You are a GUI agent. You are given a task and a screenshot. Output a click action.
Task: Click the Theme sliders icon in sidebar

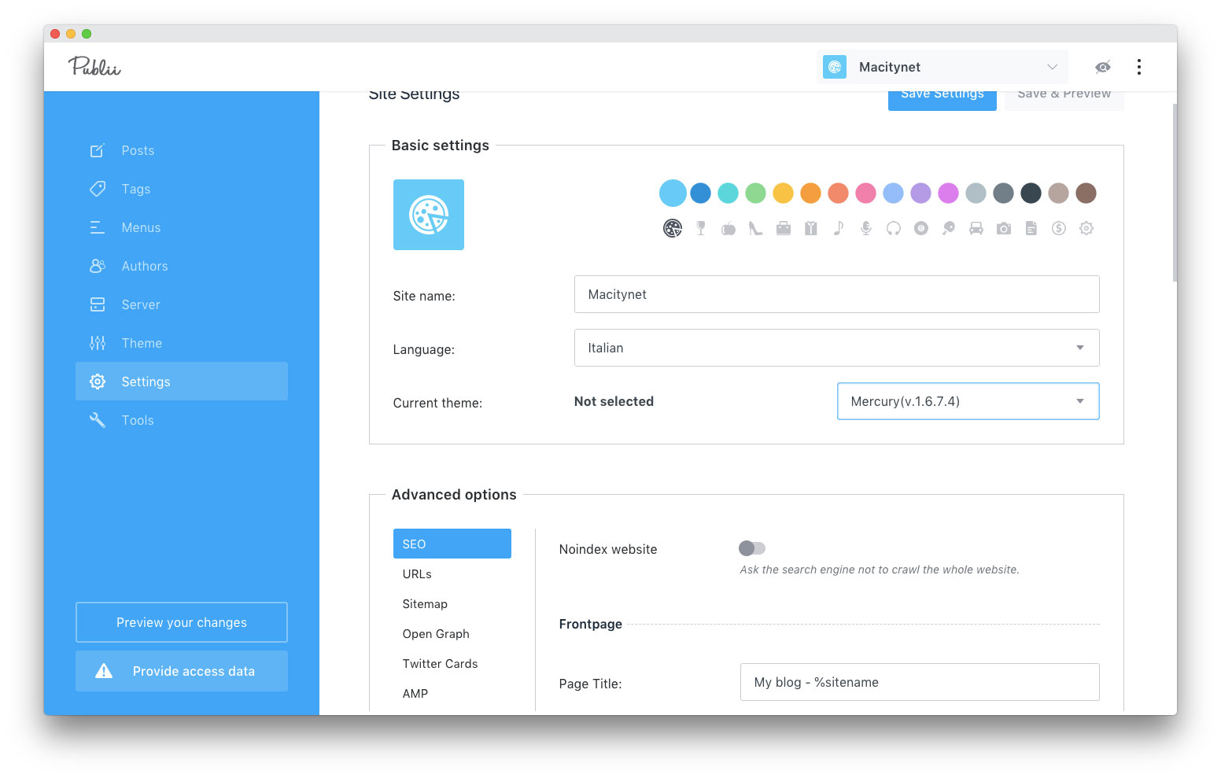(98, 343)
